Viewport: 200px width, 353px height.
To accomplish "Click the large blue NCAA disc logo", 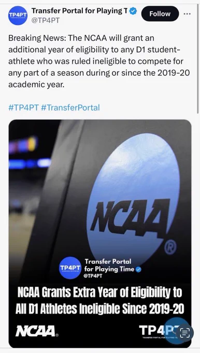I will tap(133, 200).
